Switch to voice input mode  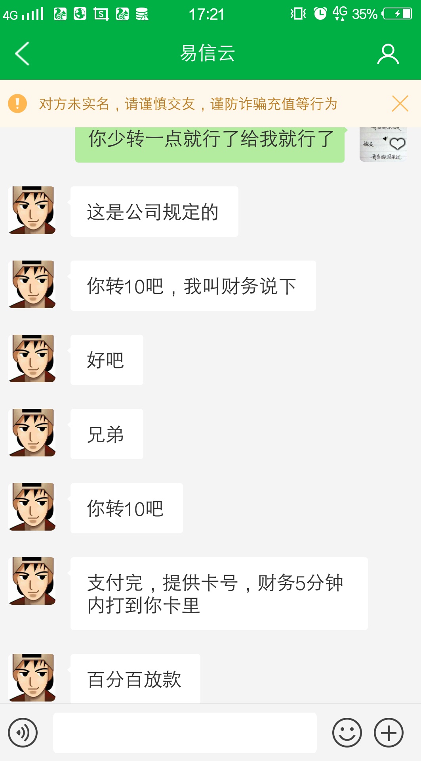[23, 732]
